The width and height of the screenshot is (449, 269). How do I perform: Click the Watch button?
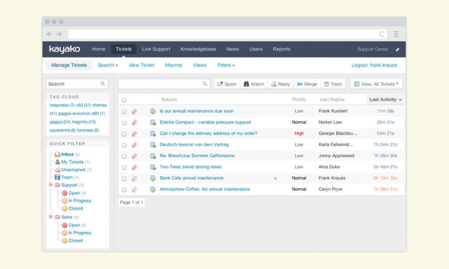click(254, 84)
